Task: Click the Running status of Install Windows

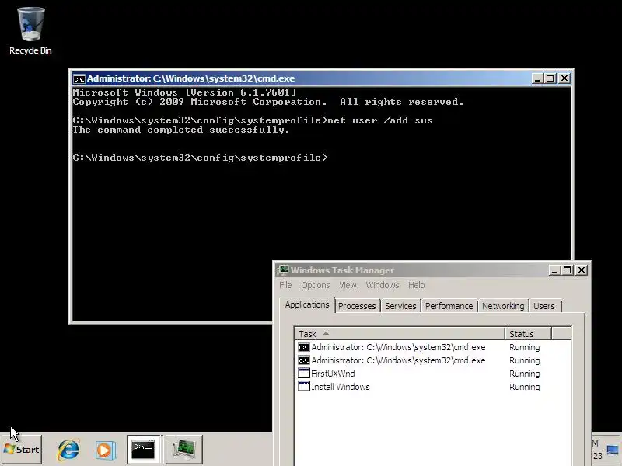Action: click(524, 387)
